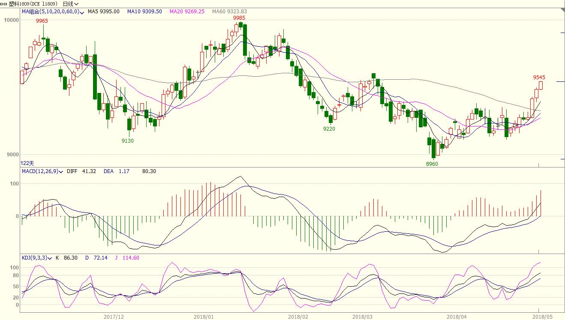Click the 10000 price axis label
Image resolution: width=565 pixels, height=320 pixels.
tap(12, 20)
